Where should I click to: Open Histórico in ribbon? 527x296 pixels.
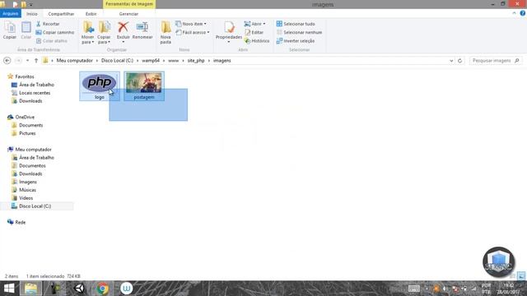pyautogui.click(x=257, y=40)
